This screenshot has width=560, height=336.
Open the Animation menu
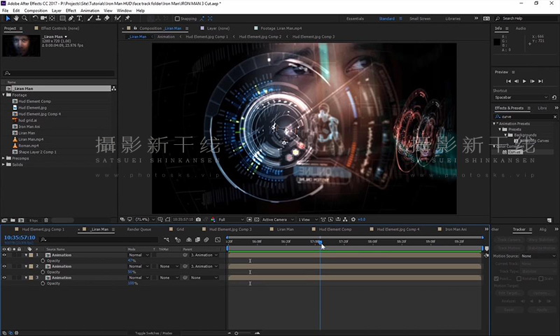pyautogui.click(x=90, y=10)
